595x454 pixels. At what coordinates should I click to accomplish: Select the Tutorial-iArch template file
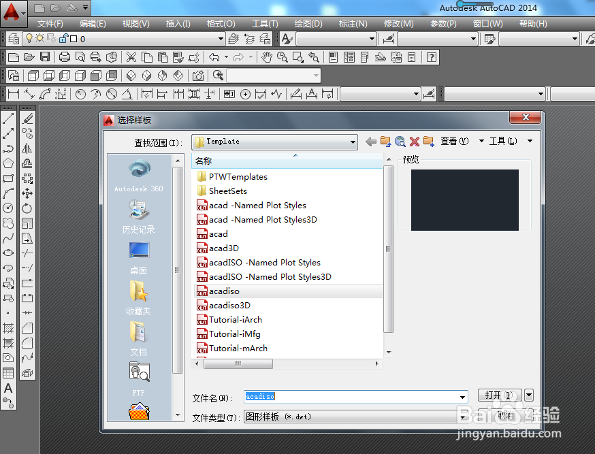[x=229, y=320]
